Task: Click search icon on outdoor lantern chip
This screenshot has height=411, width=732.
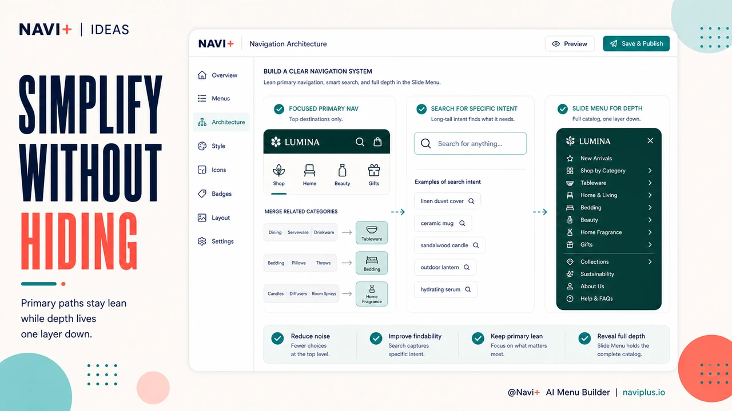Action: point(467,268)
